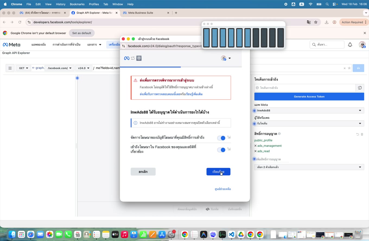
Task: Toggle off access Facebook ads and stats permission
Action: click(x=221, y=150)
